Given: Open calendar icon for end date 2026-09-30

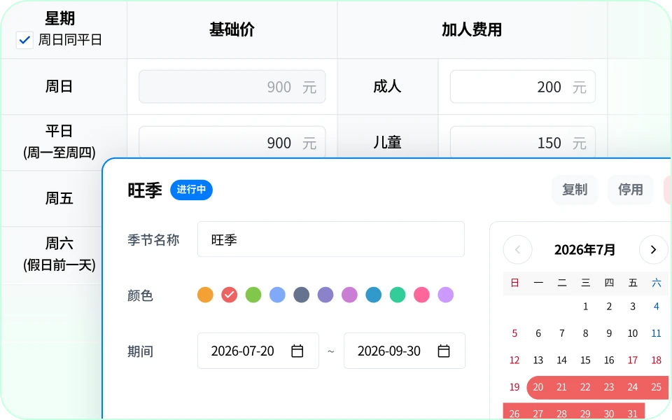Looking at the screenshot, I should [x=444, y=351].
